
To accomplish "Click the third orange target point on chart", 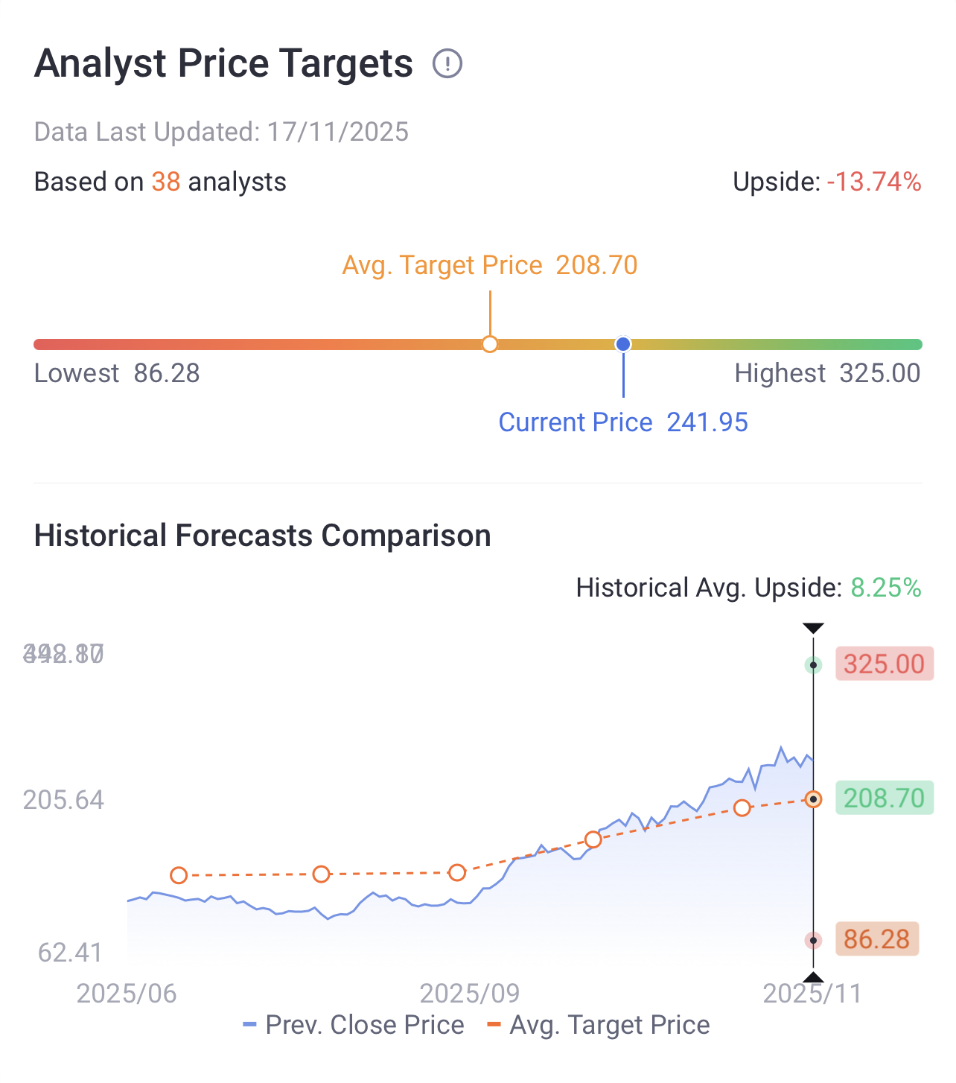I will [457, 872].
